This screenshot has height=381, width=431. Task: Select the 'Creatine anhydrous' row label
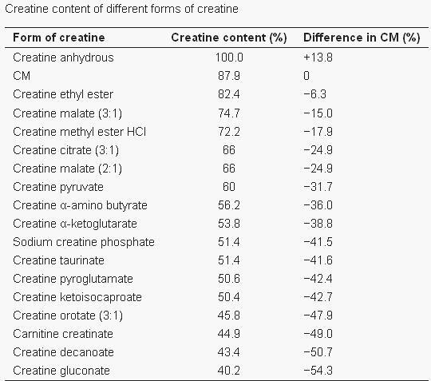(63, 58)
